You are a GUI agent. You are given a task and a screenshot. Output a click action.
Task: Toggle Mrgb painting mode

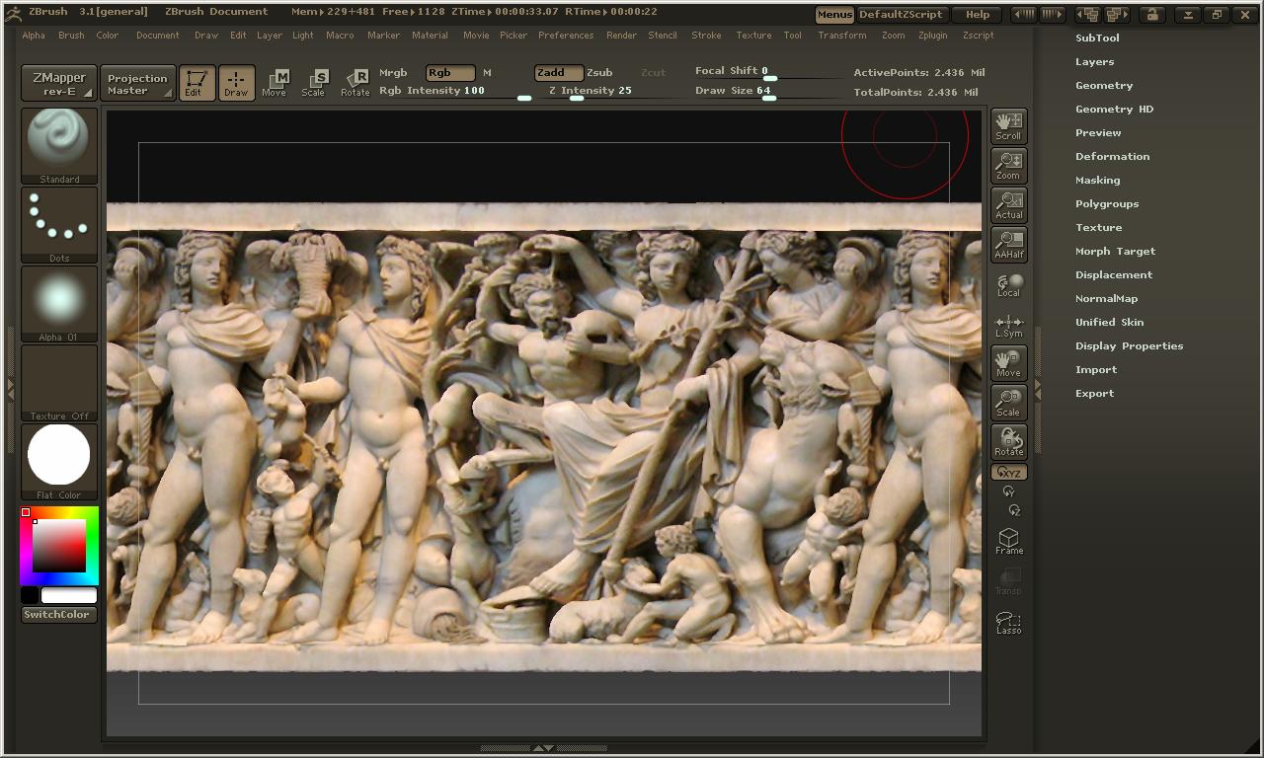click(393, 73)
